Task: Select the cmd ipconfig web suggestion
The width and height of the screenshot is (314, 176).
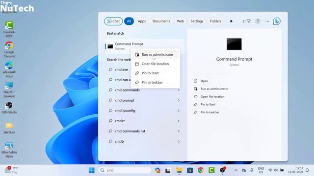Action: [144, 110]
